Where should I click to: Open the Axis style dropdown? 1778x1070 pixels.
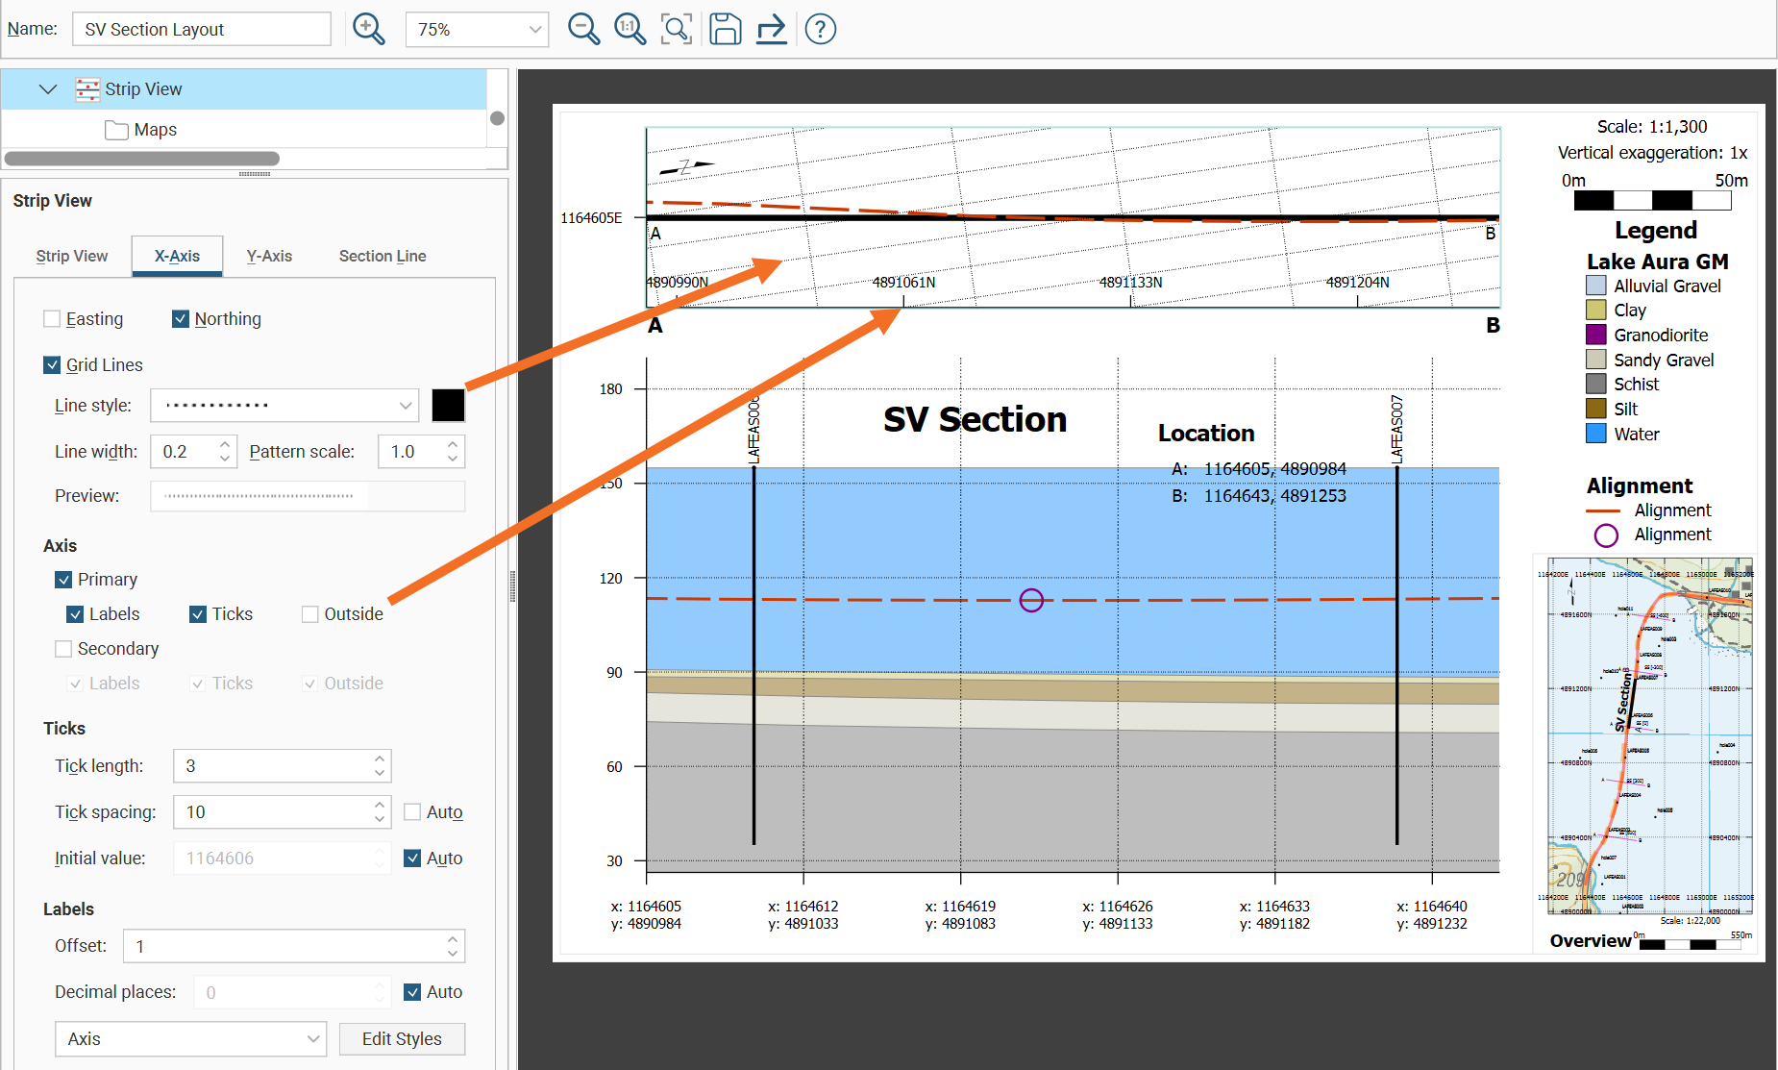point(191,1039)
